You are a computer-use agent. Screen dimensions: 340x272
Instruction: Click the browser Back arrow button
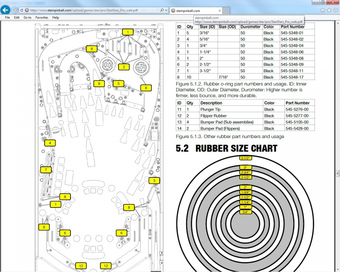point(6,10)
